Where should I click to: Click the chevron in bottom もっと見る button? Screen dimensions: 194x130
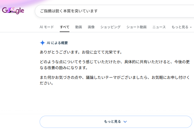click(125, 122)
